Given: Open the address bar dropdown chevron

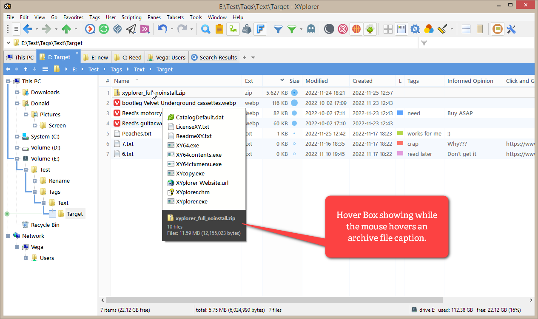Looking at the screenshot, I should [x=9, y=43].
